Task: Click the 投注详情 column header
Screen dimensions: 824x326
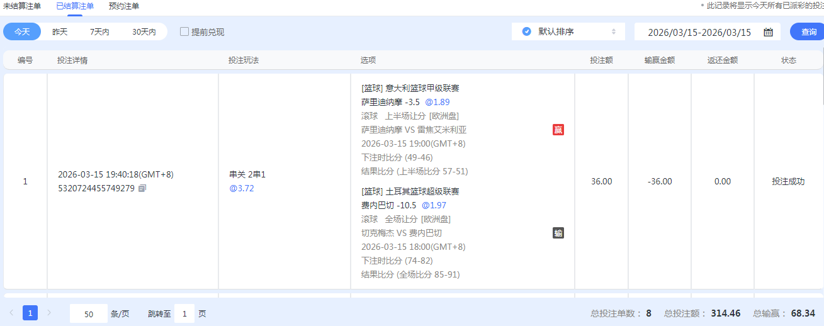Action: click(72, 60)
